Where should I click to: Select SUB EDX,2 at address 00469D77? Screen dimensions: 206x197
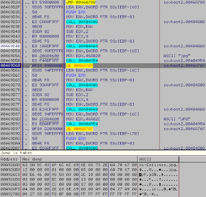click(x=77, y=95)
